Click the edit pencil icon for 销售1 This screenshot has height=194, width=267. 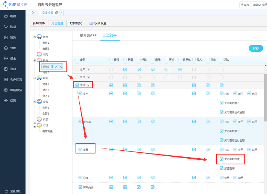click(x=56, y=67)
